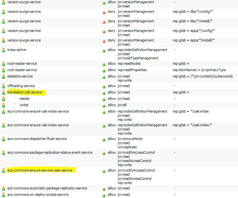Select the highlighted translation-job-service name

pos(25,92)
